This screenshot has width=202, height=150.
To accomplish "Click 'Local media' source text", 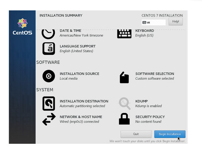I will (68, 79).
